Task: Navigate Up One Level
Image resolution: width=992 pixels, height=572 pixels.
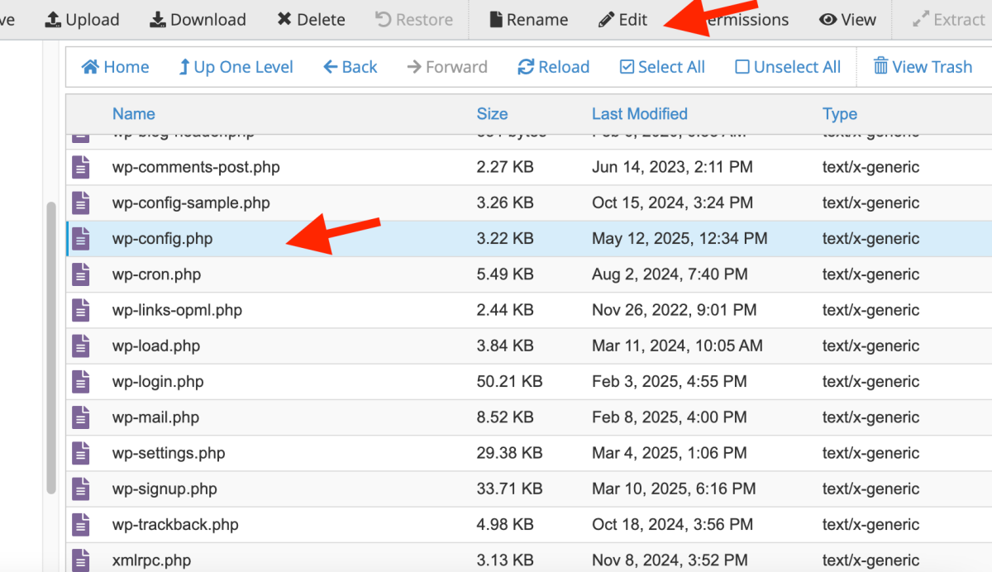Action: point(236,67)
